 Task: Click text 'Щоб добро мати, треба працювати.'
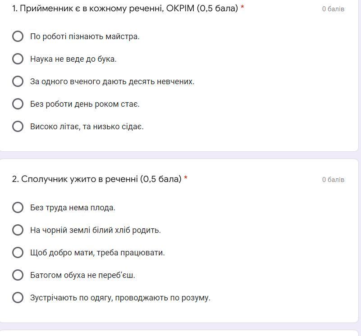point(97,253)
